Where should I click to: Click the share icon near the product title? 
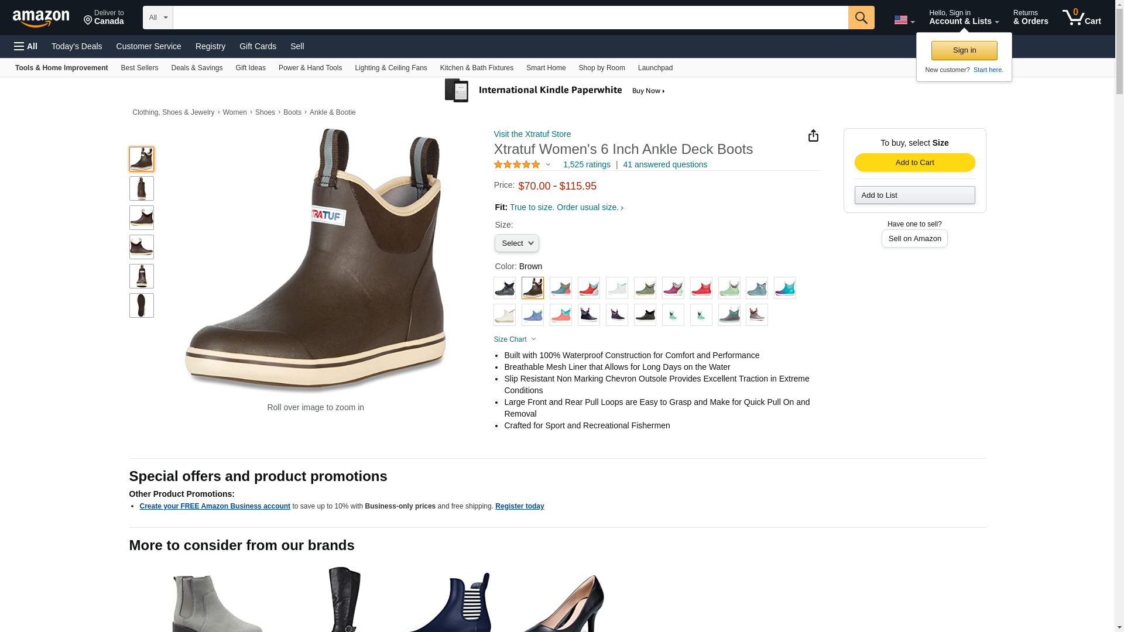[x=813, y=136]
